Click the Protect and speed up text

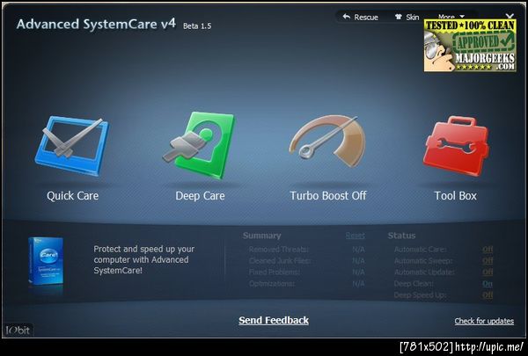144,260
